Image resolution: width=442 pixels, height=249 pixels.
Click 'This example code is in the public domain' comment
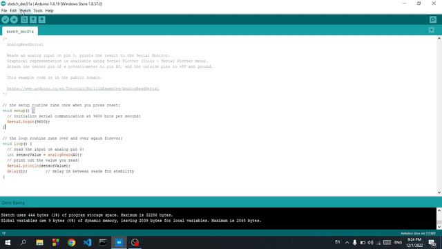point(55,77)
